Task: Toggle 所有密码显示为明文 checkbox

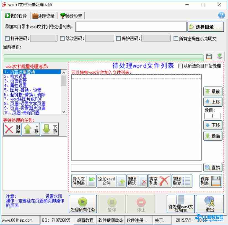Action: pos(176,39)
